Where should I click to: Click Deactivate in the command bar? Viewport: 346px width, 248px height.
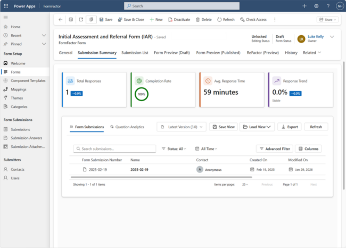click(179, 20)
